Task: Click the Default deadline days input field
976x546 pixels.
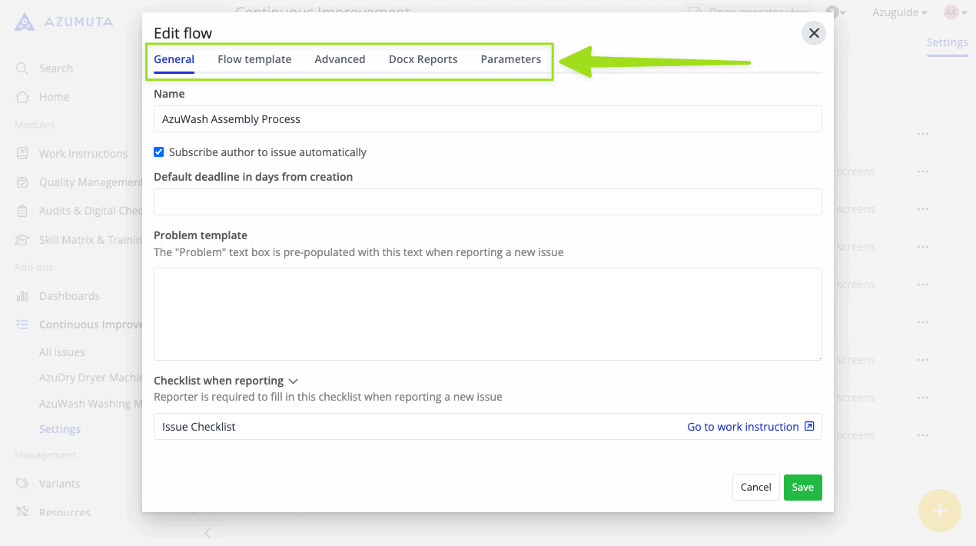Action: [x=487, y=202]
